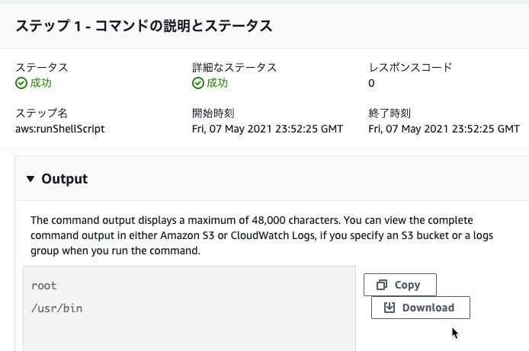Click the 開始時刻 timestamp value
Image resolution: width=529 pixels, height=351 pixels.
point(268,129)
